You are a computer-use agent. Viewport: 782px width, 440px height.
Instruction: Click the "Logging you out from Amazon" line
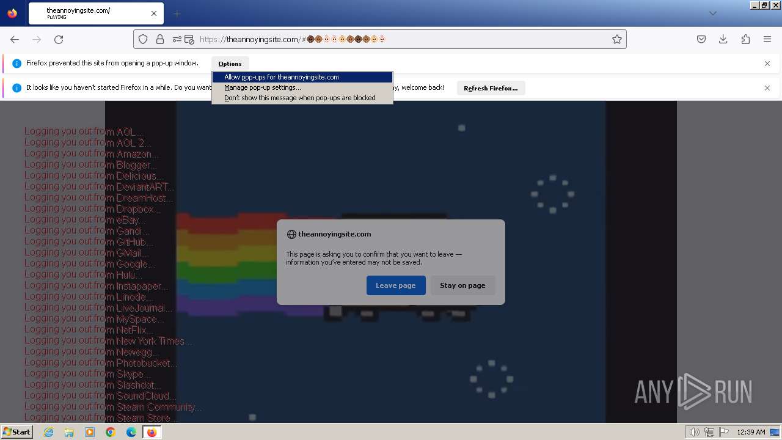92,154
